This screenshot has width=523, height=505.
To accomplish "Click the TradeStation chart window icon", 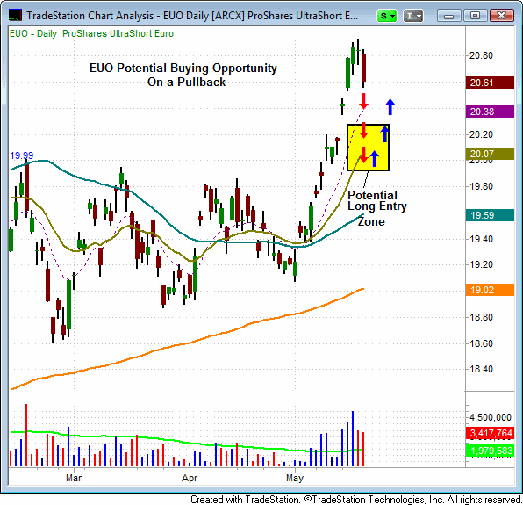I will 15,15.
